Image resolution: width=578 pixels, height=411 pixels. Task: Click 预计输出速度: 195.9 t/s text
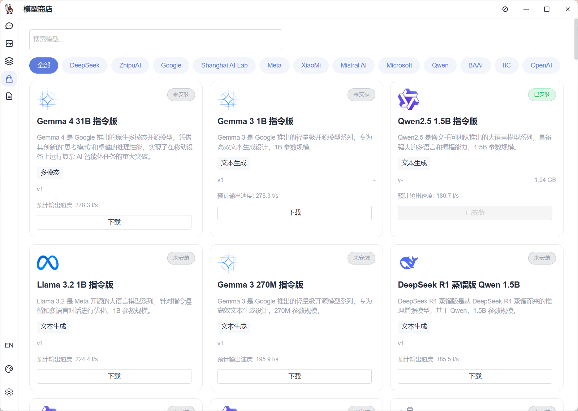(x=248, y=359)
